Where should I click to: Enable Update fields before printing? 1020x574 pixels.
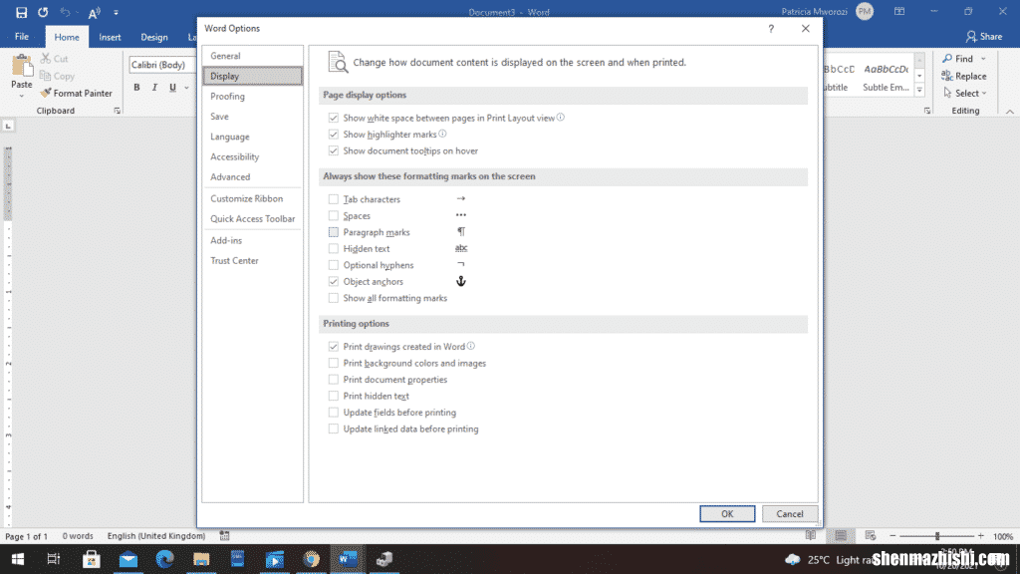(334, 413)
